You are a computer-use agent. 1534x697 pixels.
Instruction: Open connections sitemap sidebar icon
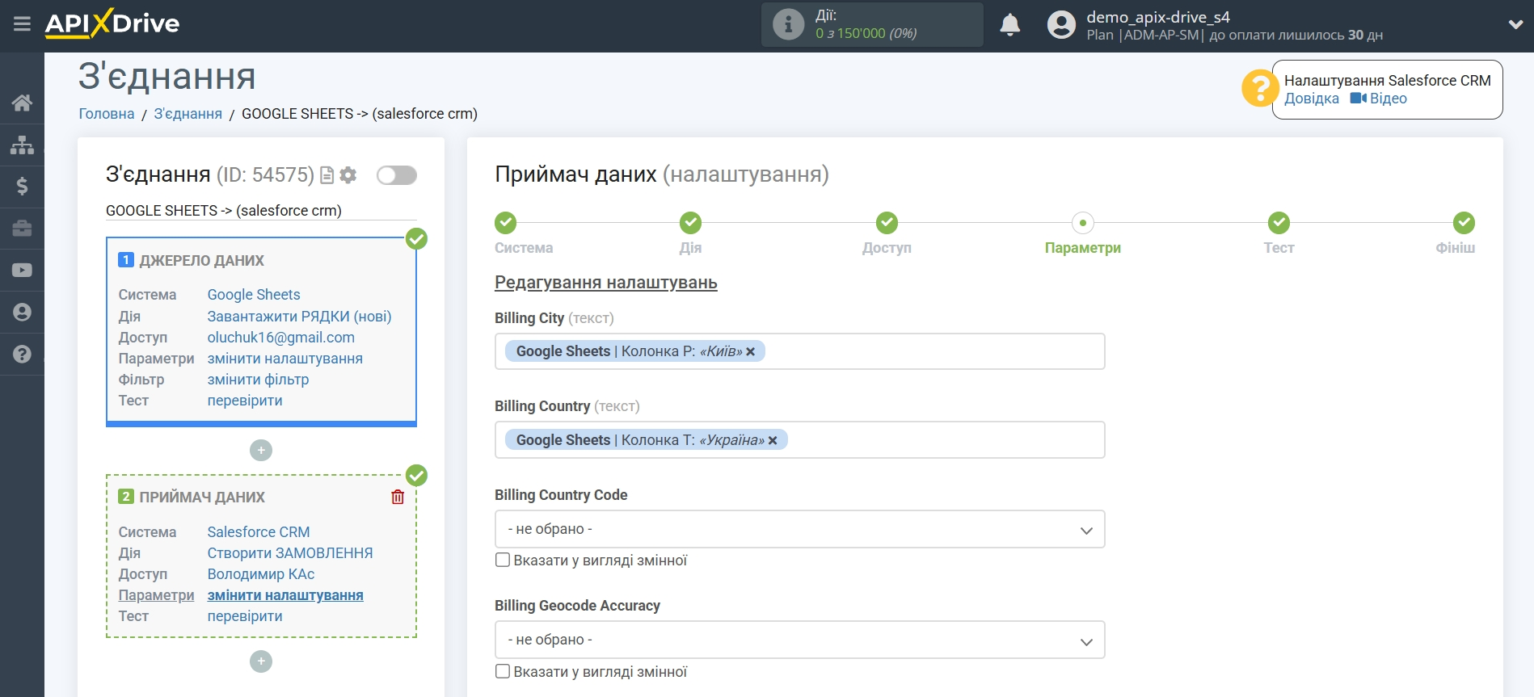[x=22, y=145]
